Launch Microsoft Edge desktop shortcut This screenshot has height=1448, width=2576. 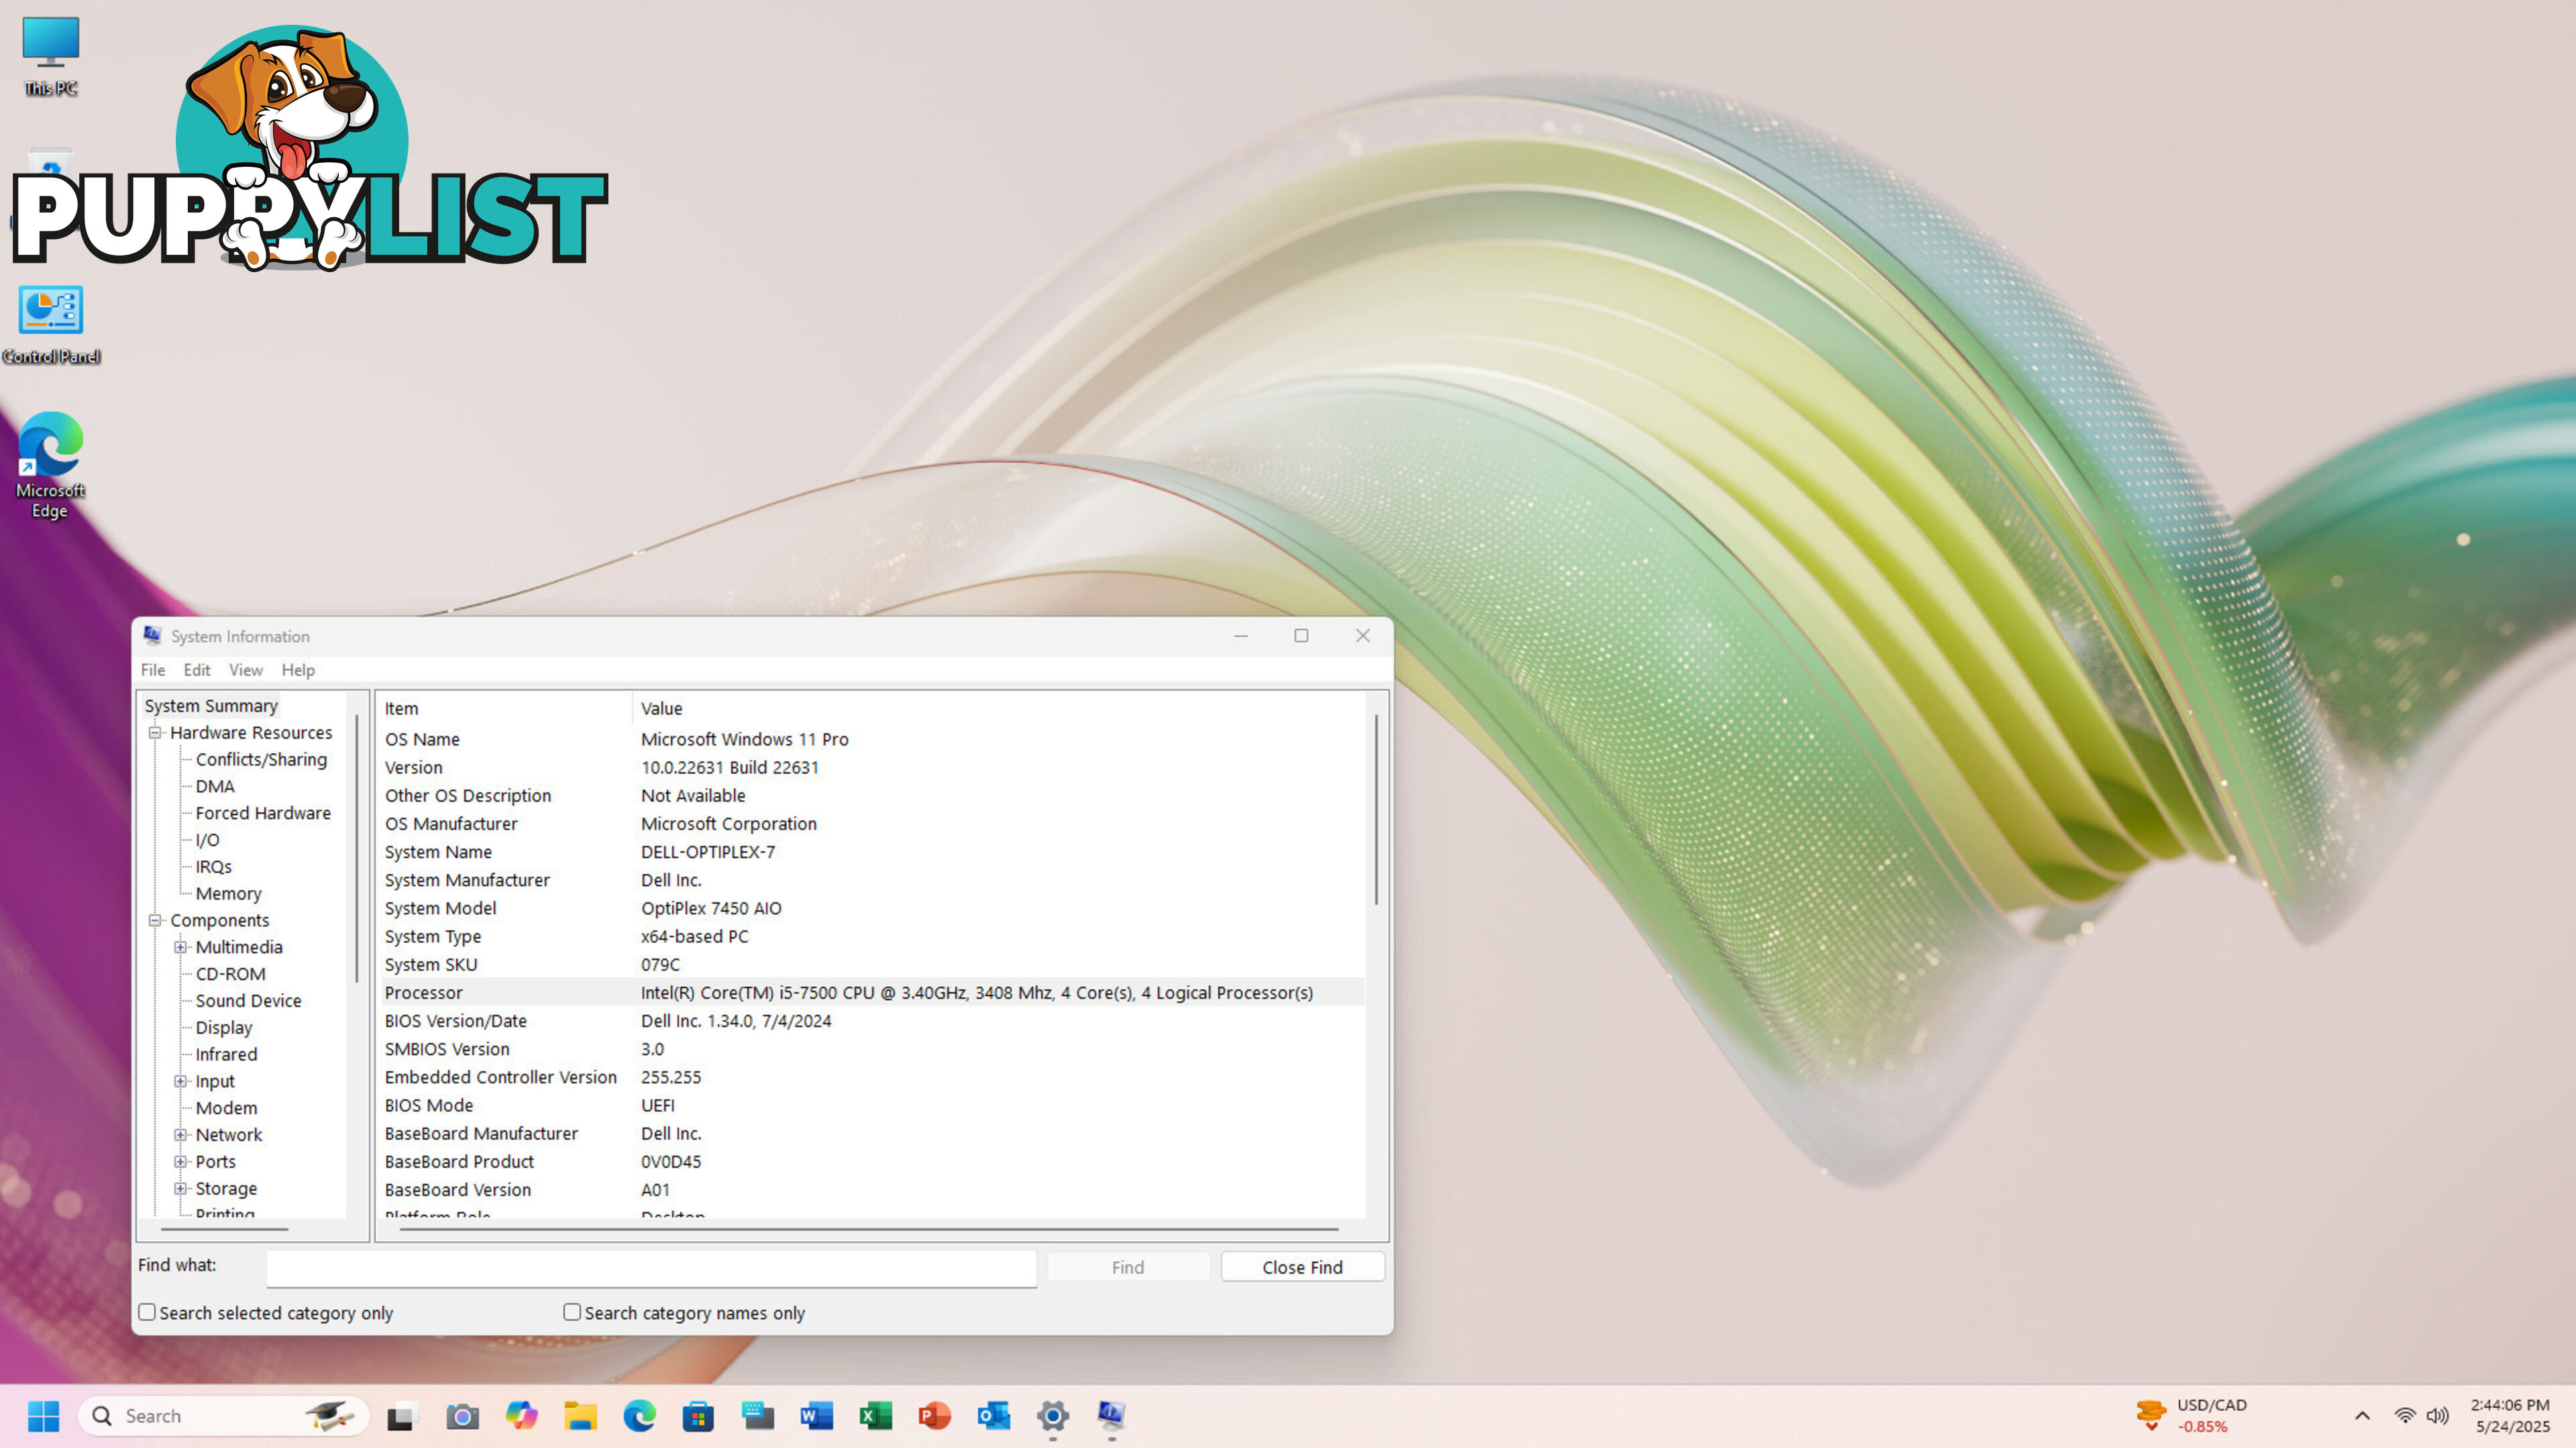pos(50,465)
